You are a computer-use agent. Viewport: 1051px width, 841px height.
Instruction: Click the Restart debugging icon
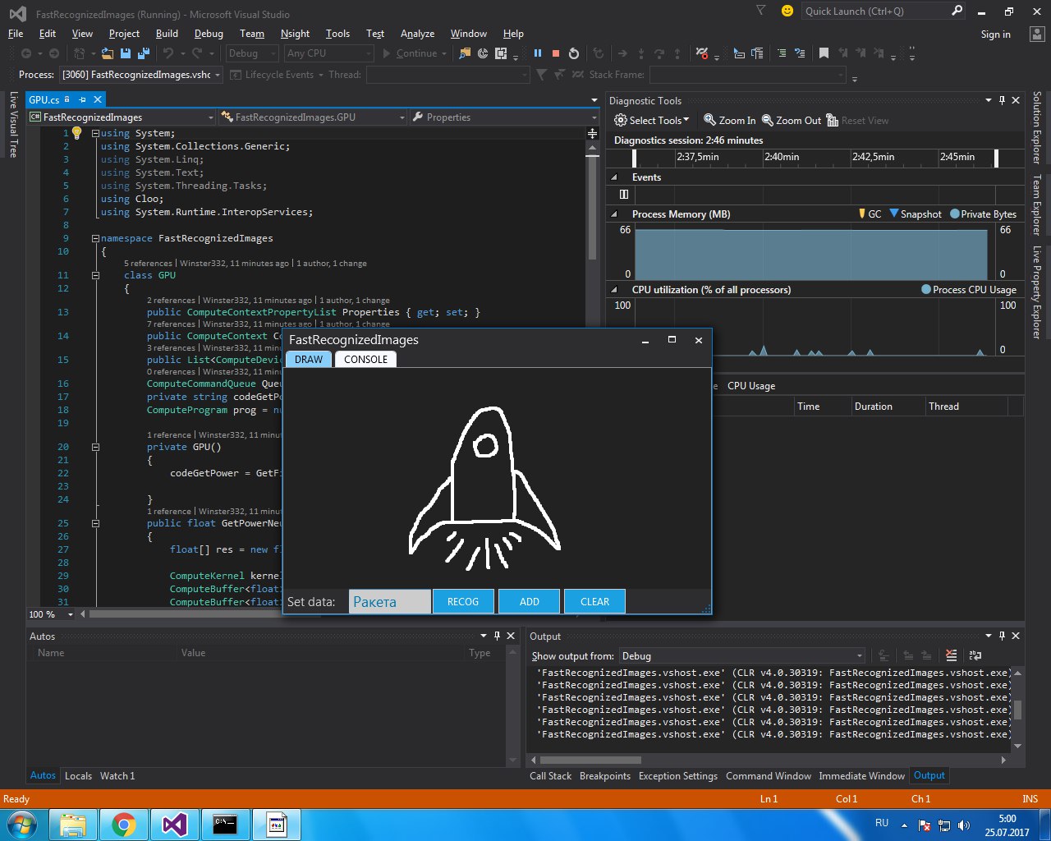coord(573,53)
